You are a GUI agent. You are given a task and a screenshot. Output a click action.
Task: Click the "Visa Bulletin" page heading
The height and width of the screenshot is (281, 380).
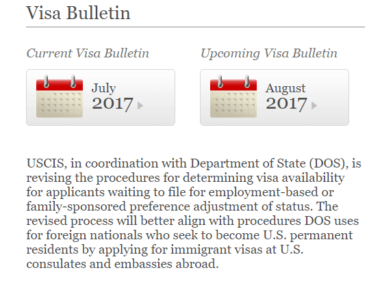[78, 13]
